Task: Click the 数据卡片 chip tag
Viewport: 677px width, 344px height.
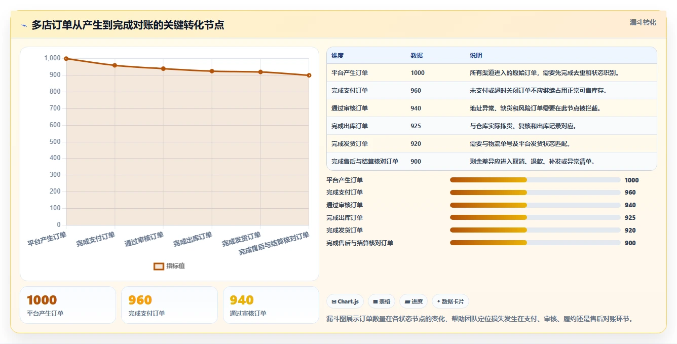Action: (450, 301)
